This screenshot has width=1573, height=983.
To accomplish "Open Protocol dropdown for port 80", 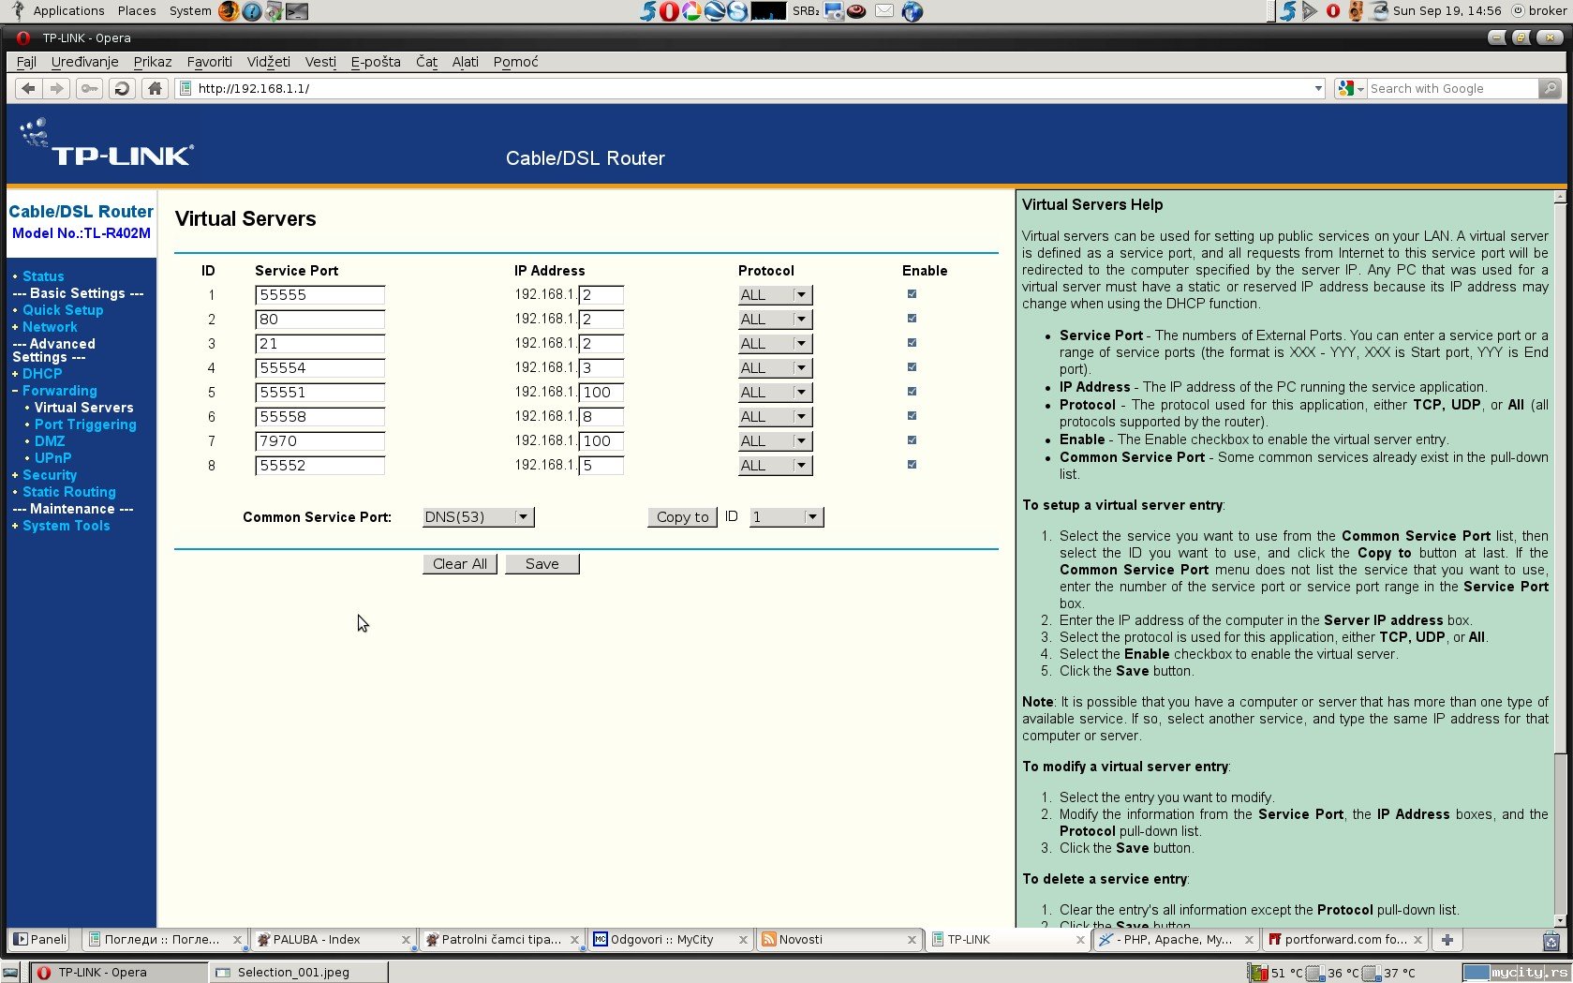I will [775, 320].
